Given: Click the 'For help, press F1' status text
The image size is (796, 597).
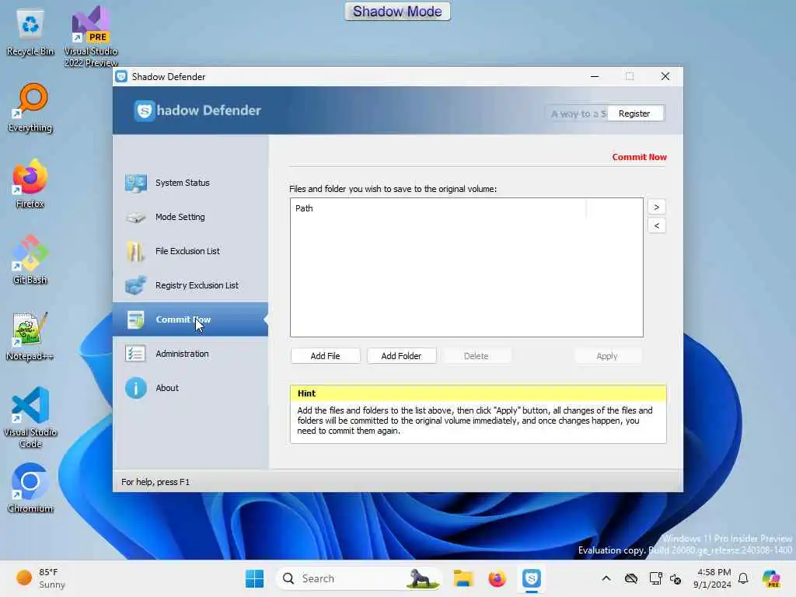Looking at the screenshot, I should coord(155,482).
